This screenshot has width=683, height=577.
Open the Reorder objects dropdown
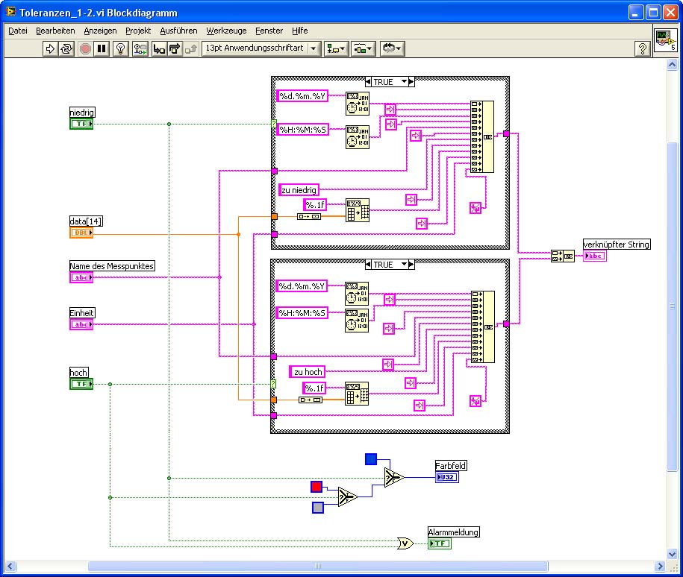392,48
